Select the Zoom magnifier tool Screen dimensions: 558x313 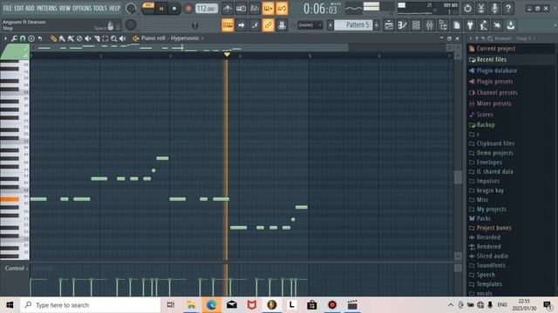coord(113,38)
